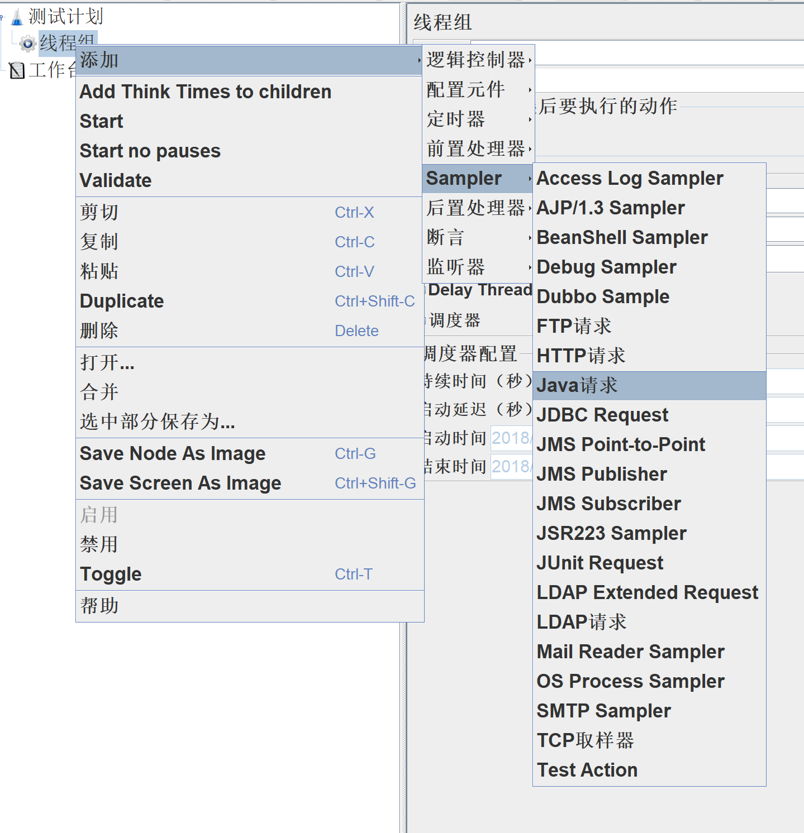Image resolution: width=804 pixels, height=833 pixels.
Task: Add Test Action sampler
Action: 649,770
